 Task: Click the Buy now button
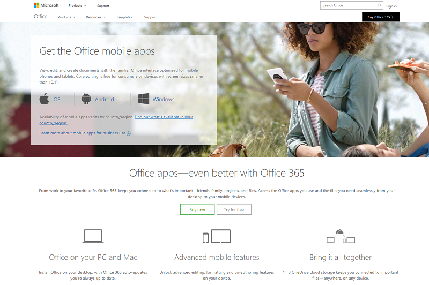coord(197,209)
